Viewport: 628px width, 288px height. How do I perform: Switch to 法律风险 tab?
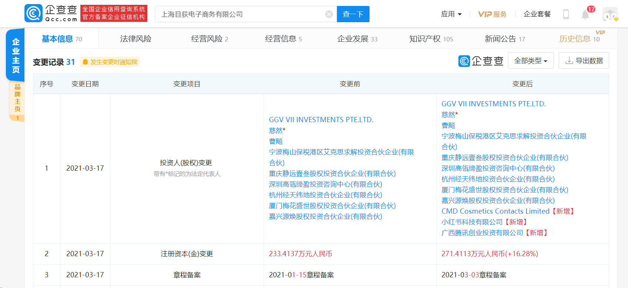[x=136, y=39]
